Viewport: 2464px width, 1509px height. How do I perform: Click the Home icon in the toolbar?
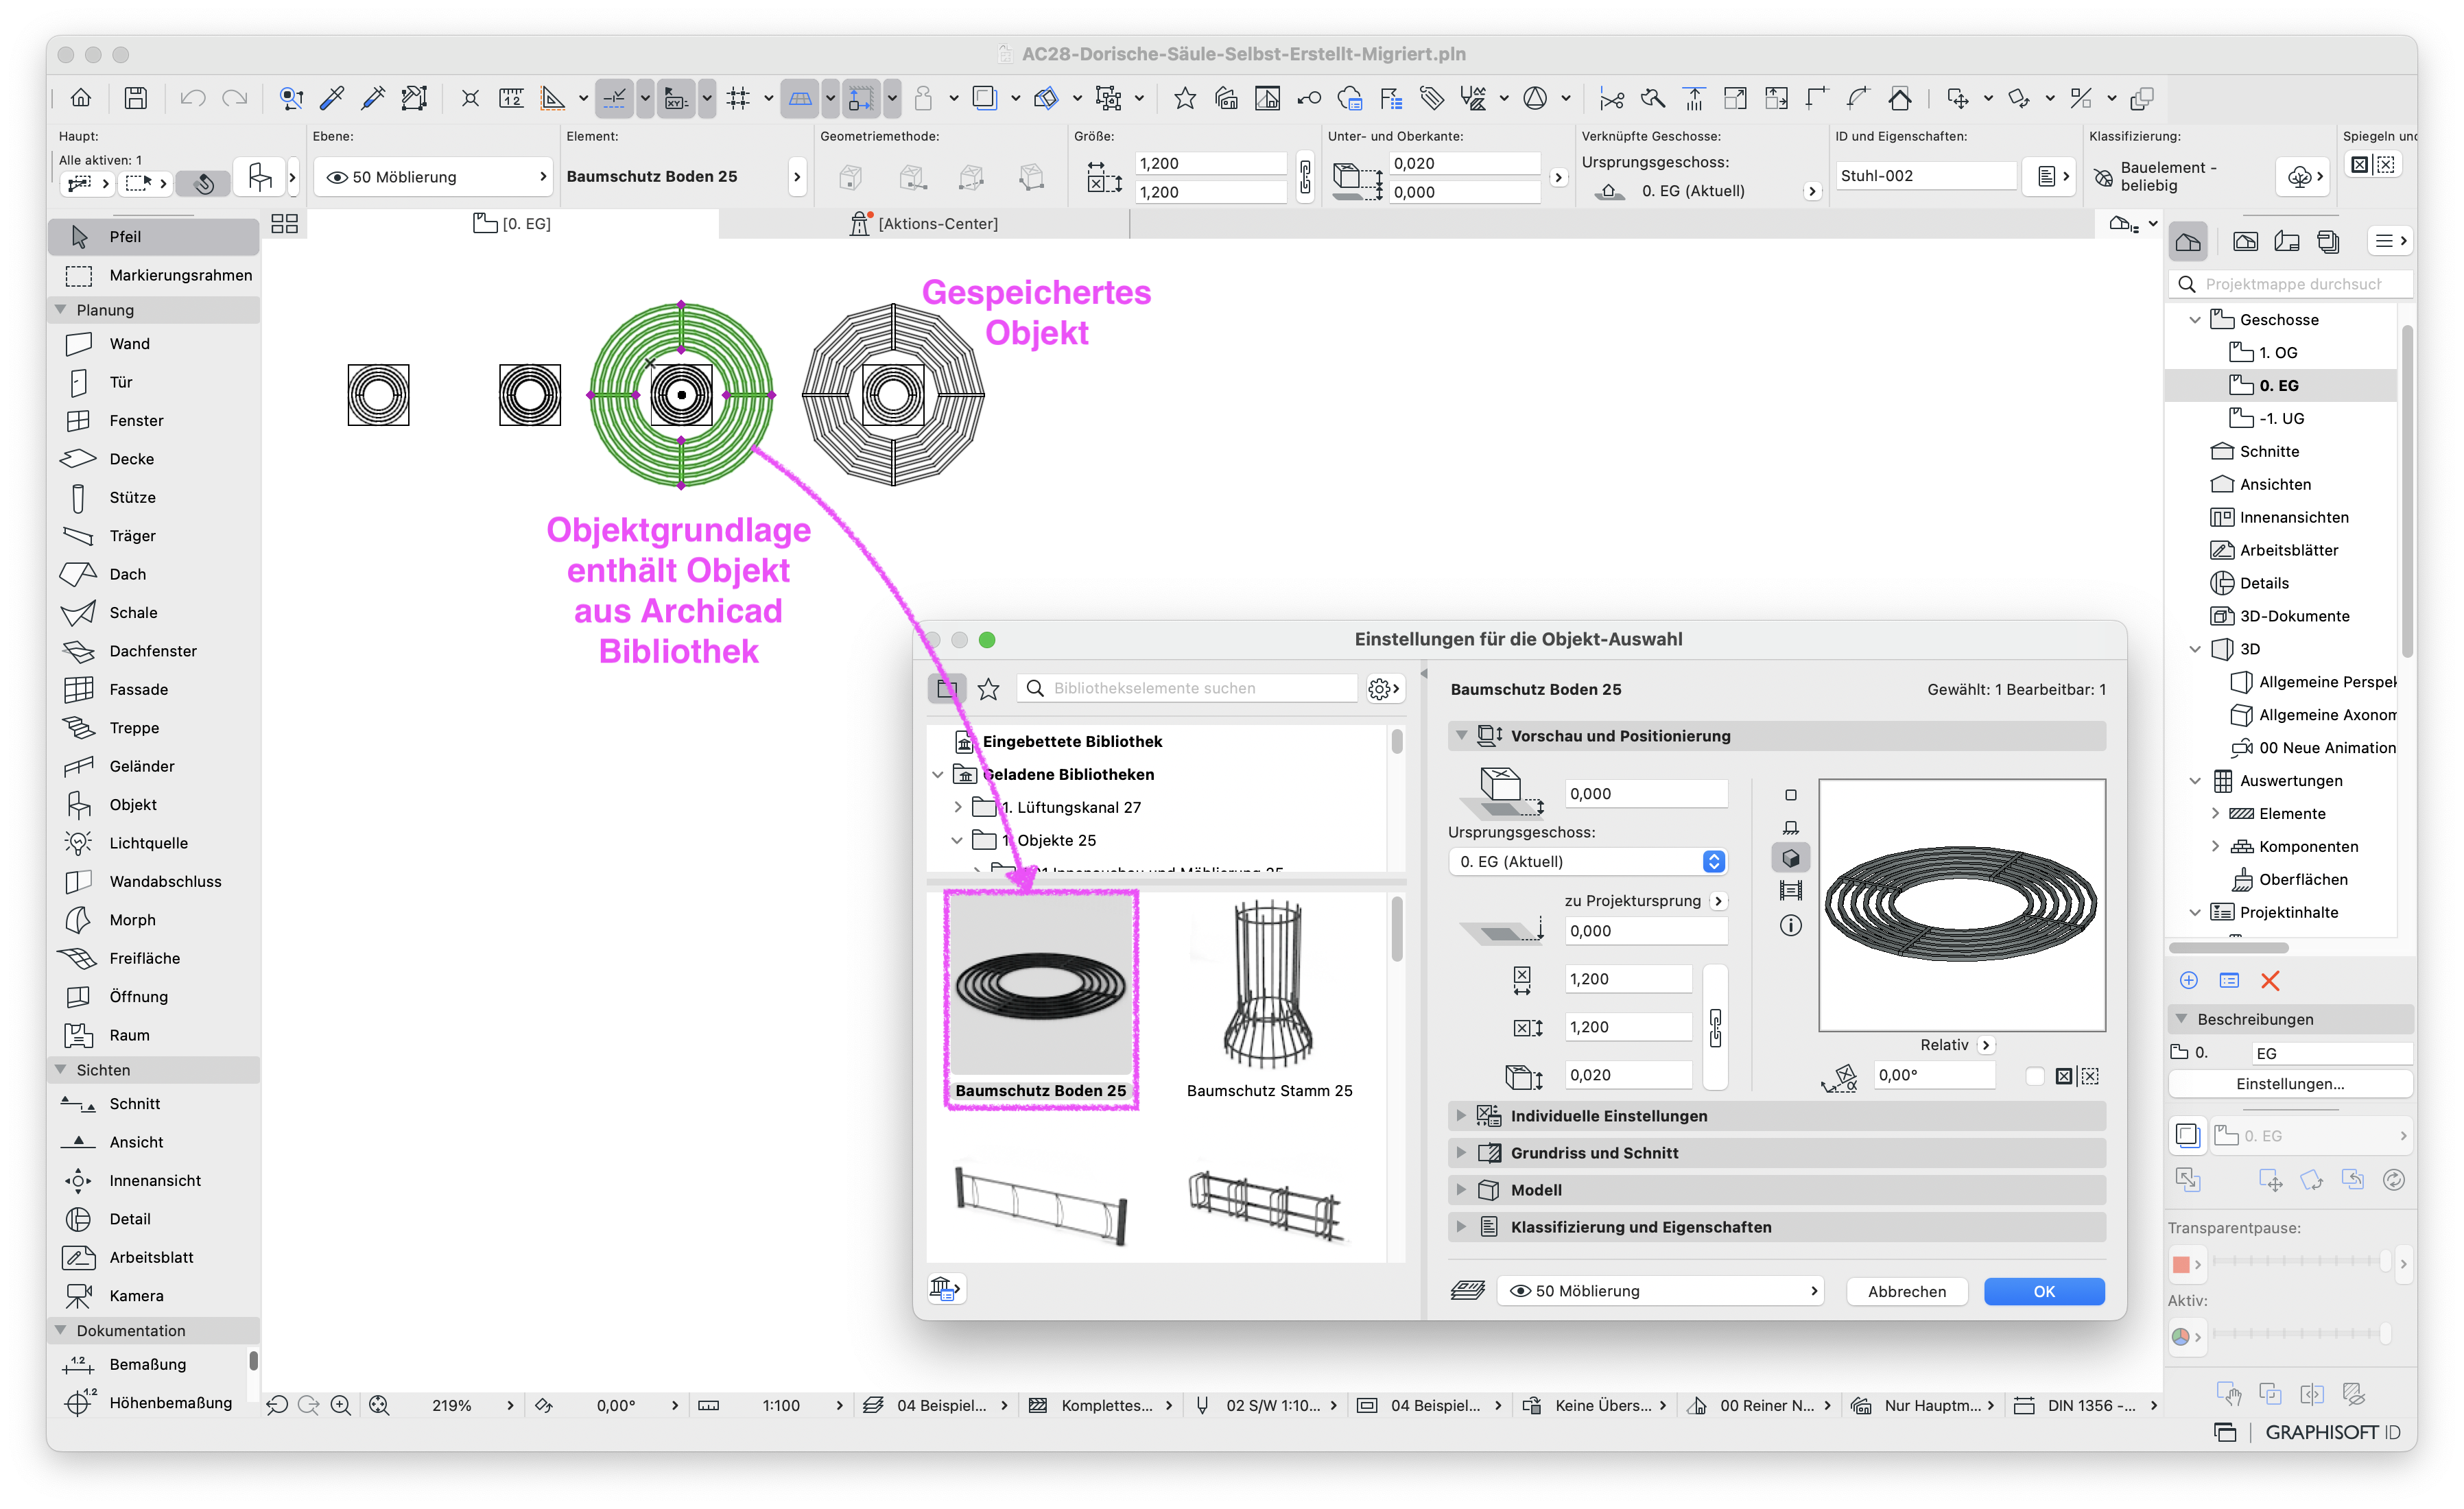tap(81, 98)
